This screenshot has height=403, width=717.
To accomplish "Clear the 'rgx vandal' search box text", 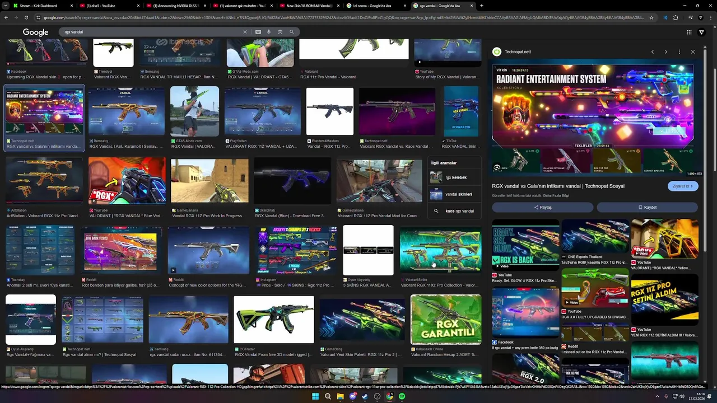I will [x=245, y=32].
